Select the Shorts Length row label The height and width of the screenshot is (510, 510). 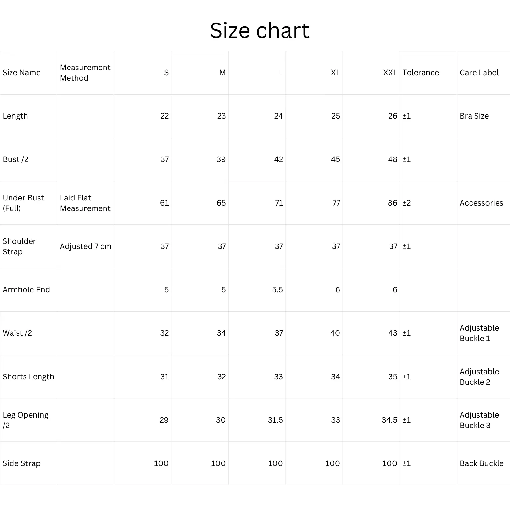pyautogui.click(x=28, y=377)
